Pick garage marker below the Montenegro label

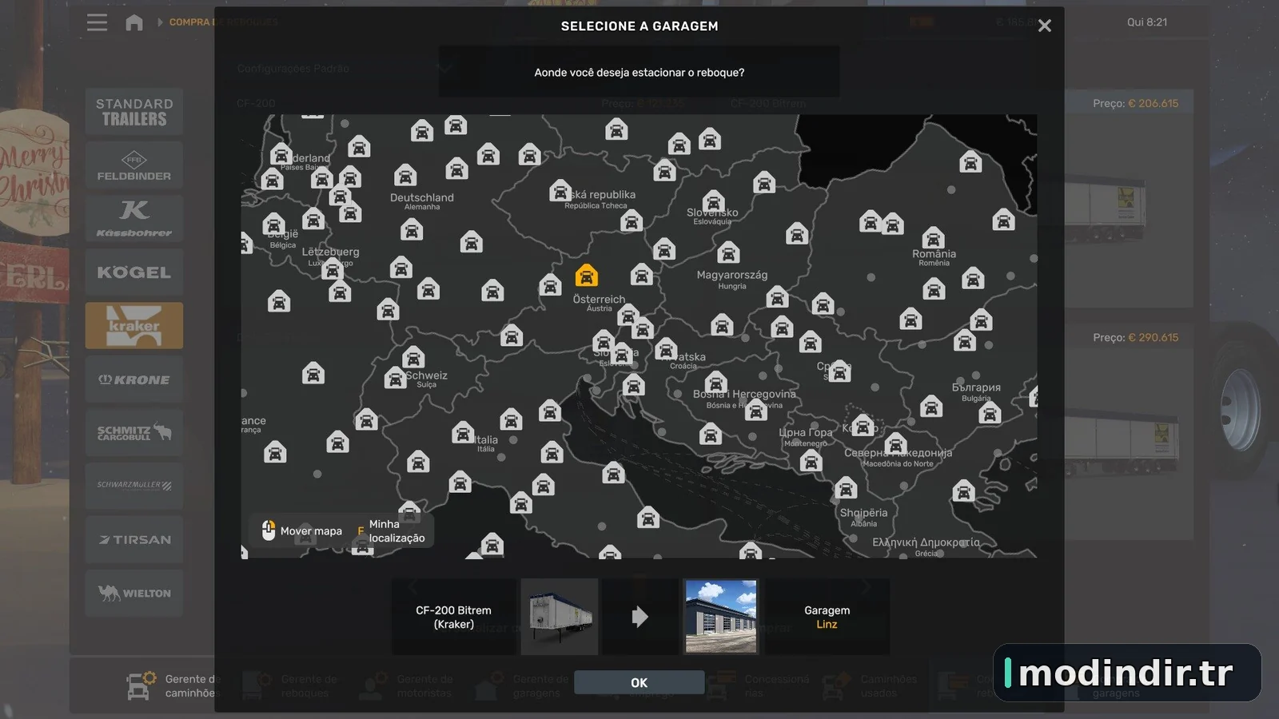pyautogui.click(x=811, y=461)
